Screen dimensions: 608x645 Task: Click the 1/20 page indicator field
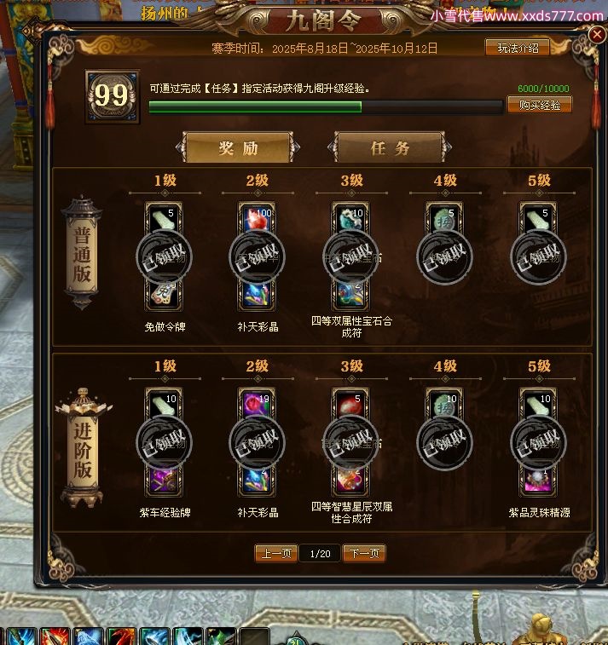point(321,554)
